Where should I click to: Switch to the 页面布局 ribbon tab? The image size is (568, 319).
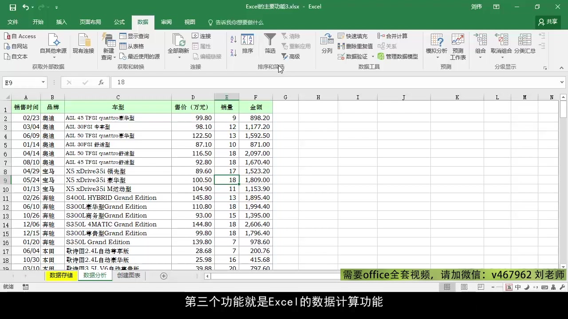coord(91,22)
